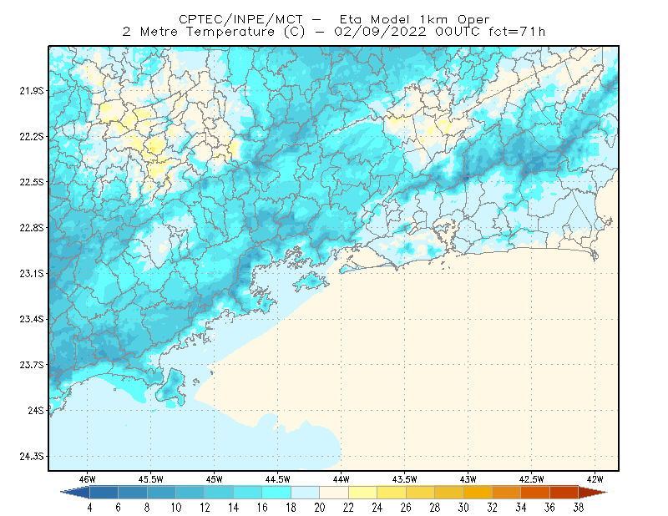Click the colorbar tick value 30
668x516 pixels.
coord(463,508)
